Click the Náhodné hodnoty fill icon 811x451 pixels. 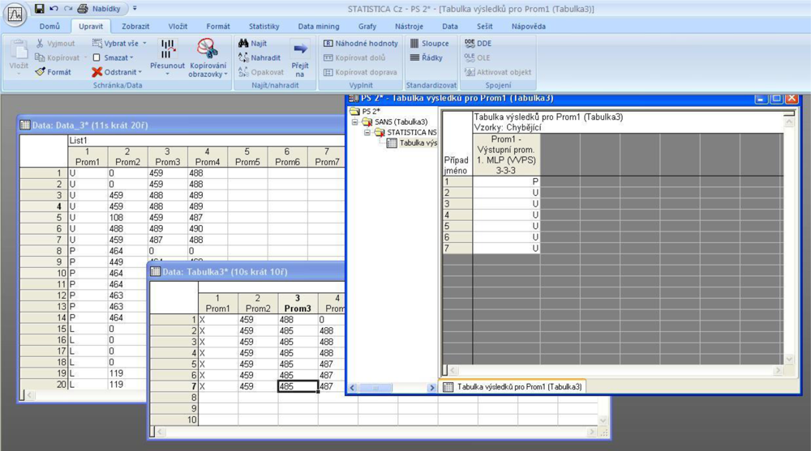[328, 44]
